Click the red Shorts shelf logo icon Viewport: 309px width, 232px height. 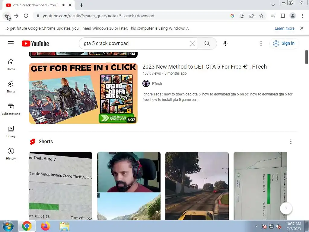tap(33, 142)
